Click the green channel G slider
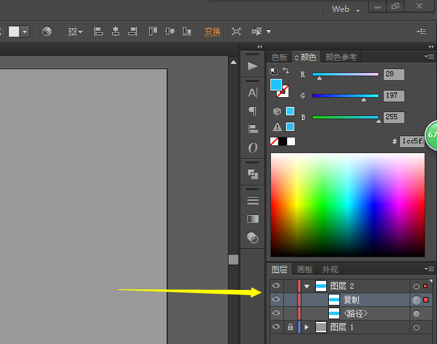437x344 pixels. click(x=345, y=96)
